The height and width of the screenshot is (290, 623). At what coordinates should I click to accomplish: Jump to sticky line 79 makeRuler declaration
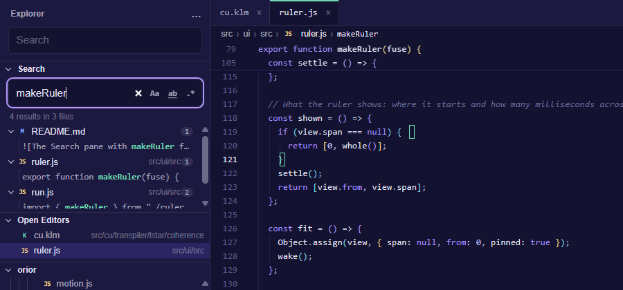click(339, 49)
